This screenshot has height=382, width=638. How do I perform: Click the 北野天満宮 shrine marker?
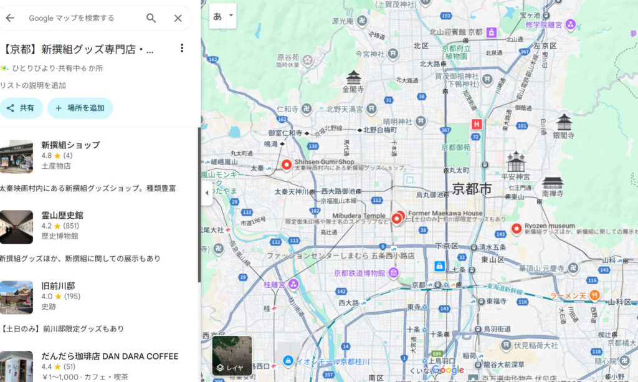click(x=371, y=108)
